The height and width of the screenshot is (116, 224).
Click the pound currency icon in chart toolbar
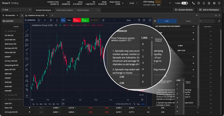point(57,20)
